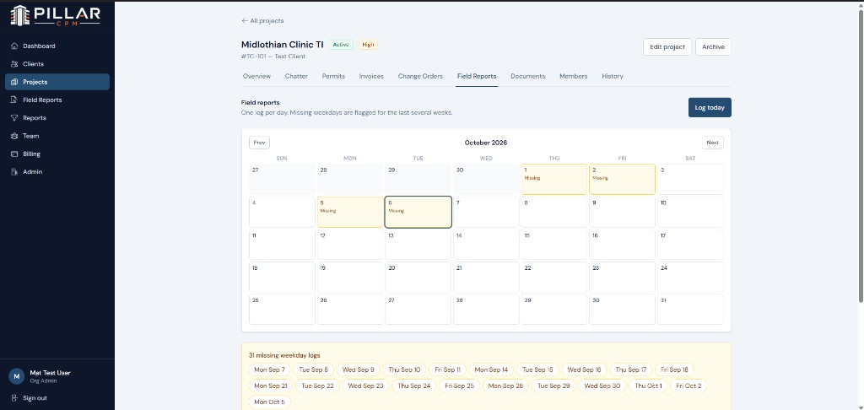This screenshot has width=864, height=410.
Task: Open Admin in the sidebar
Action: pyautogui.click(x=57, y=172)
